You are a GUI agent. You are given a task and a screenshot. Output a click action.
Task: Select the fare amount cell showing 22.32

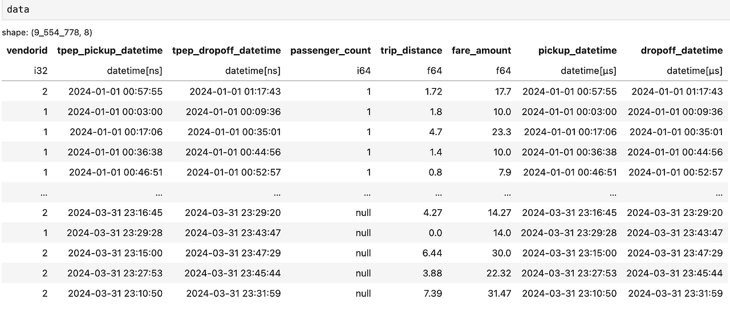pyautogui.click(x=498, y=274)
